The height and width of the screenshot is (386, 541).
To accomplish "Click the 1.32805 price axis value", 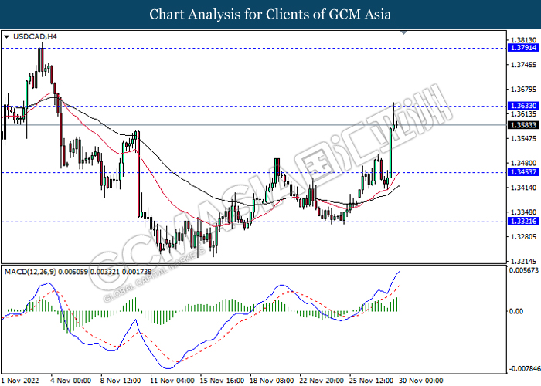I will point(524,237).
